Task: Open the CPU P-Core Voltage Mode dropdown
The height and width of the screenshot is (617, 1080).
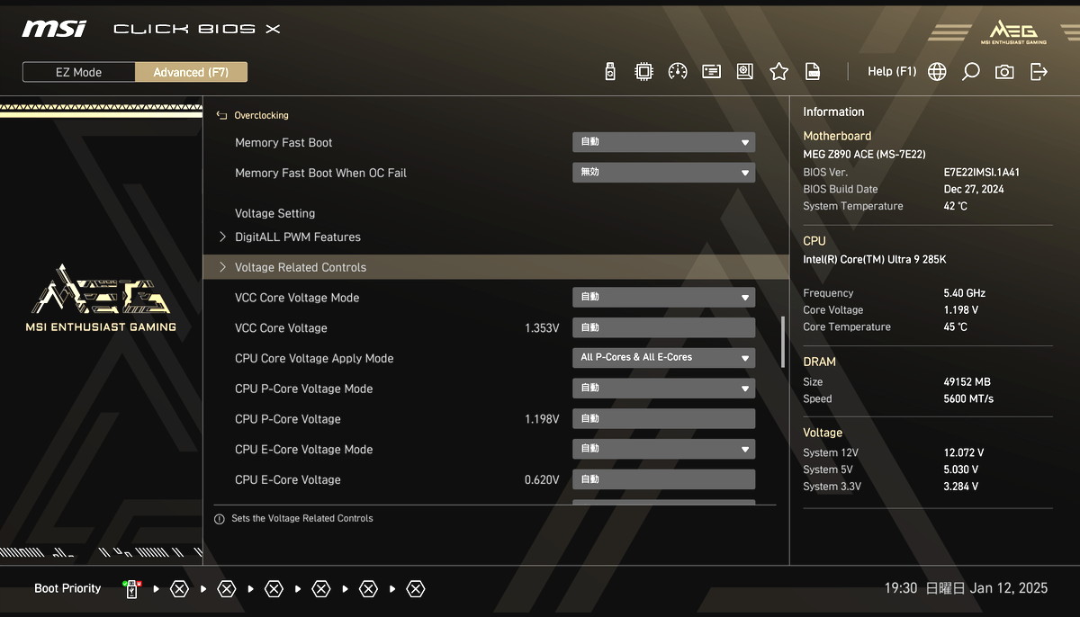Action: (x=663, y=389)
